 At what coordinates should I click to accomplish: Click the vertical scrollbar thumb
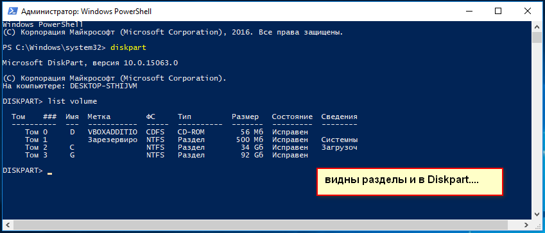537,37
